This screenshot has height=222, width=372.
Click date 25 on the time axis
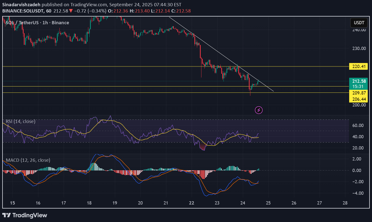268,203
